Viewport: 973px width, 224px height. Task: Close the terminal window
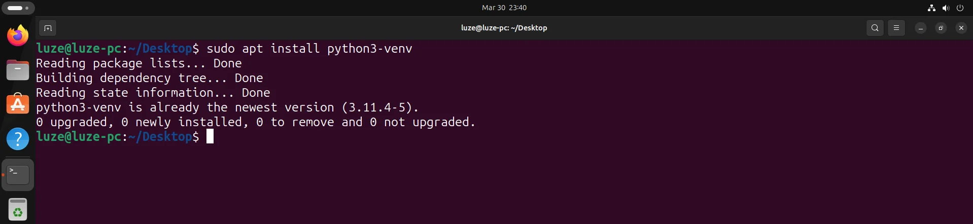point(961,28)
